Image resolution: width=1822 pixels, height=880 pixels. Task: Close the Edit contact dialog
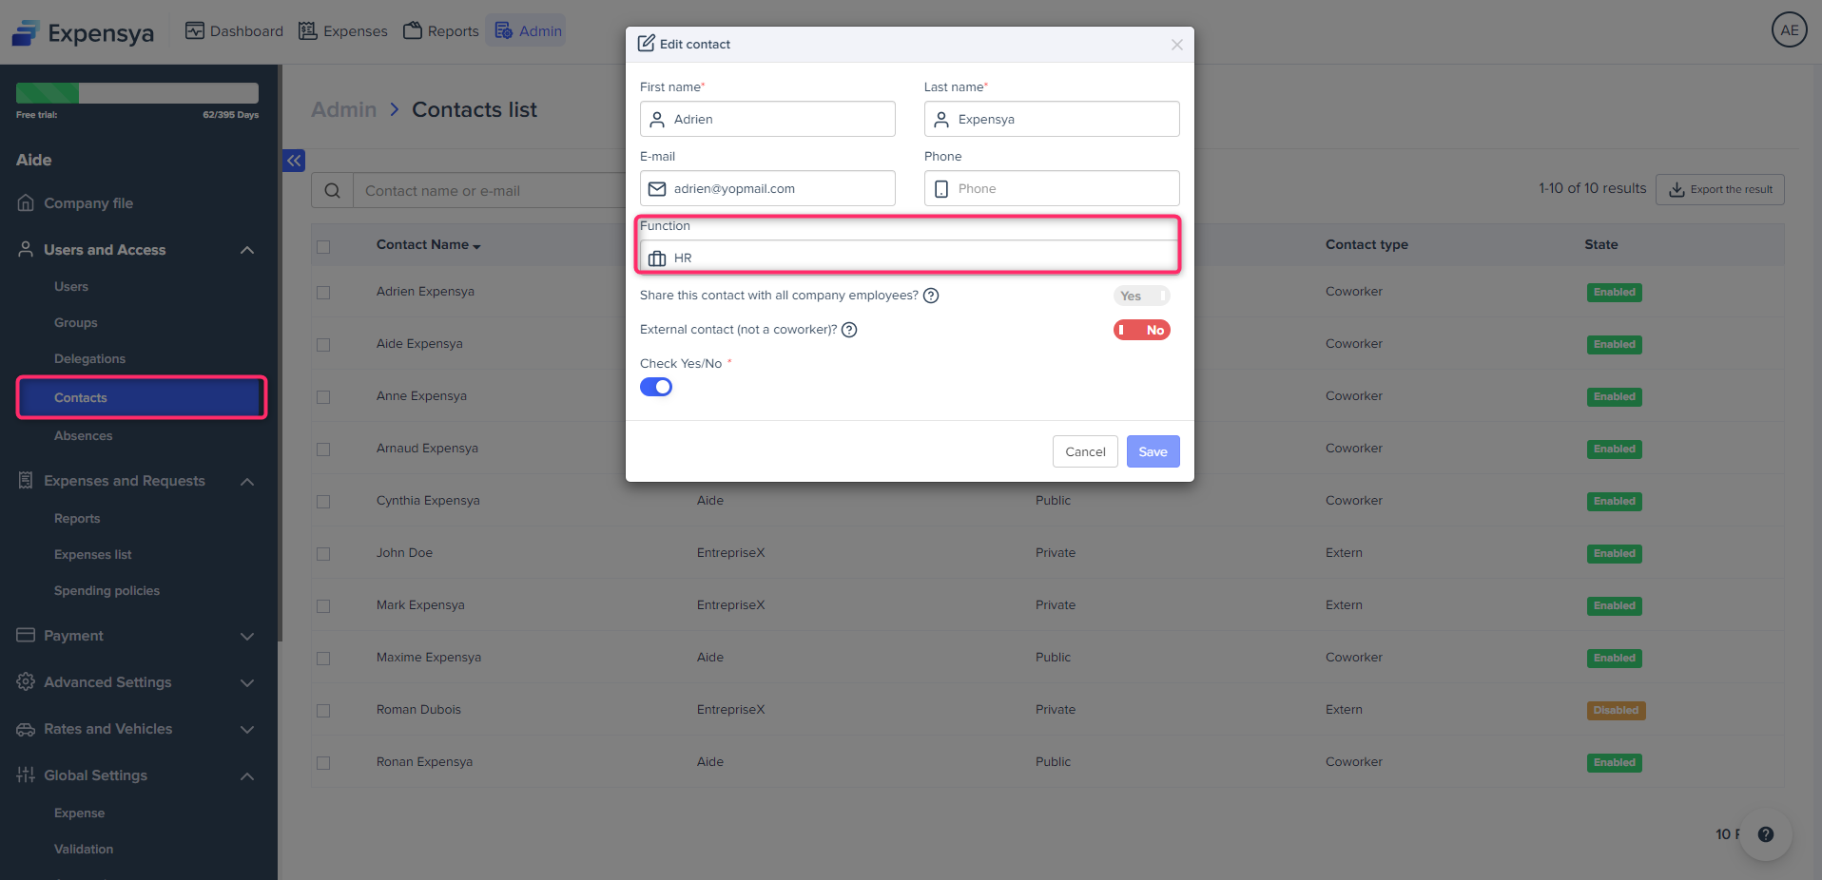[1176, 45]
